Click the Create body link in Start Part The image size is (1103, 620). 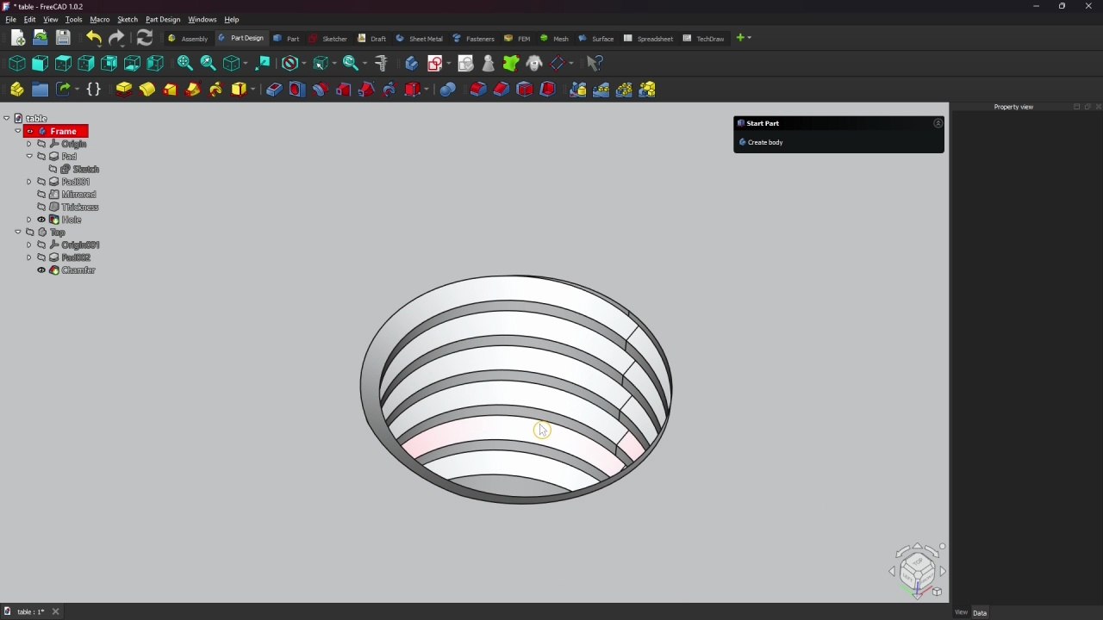[765, 142]
